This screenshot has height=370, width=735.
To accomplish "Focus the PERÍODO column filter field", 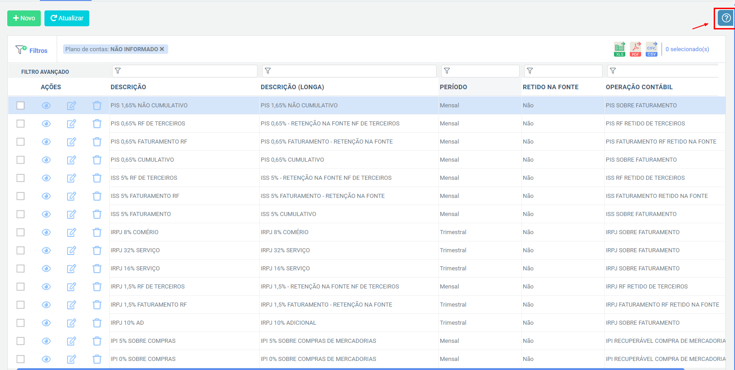I will (x=480, y=71).
